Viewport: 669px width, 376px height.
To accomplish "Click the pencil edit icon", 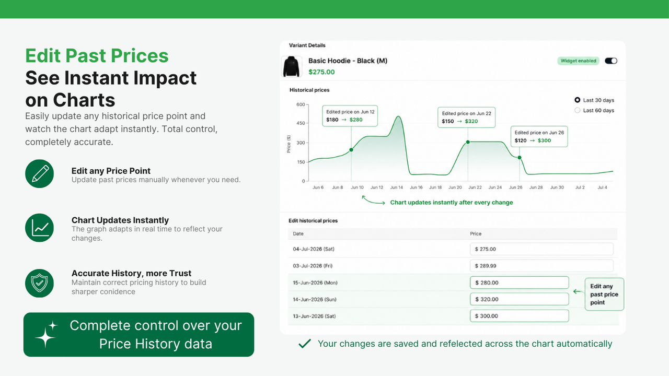I will coord(40,173).
